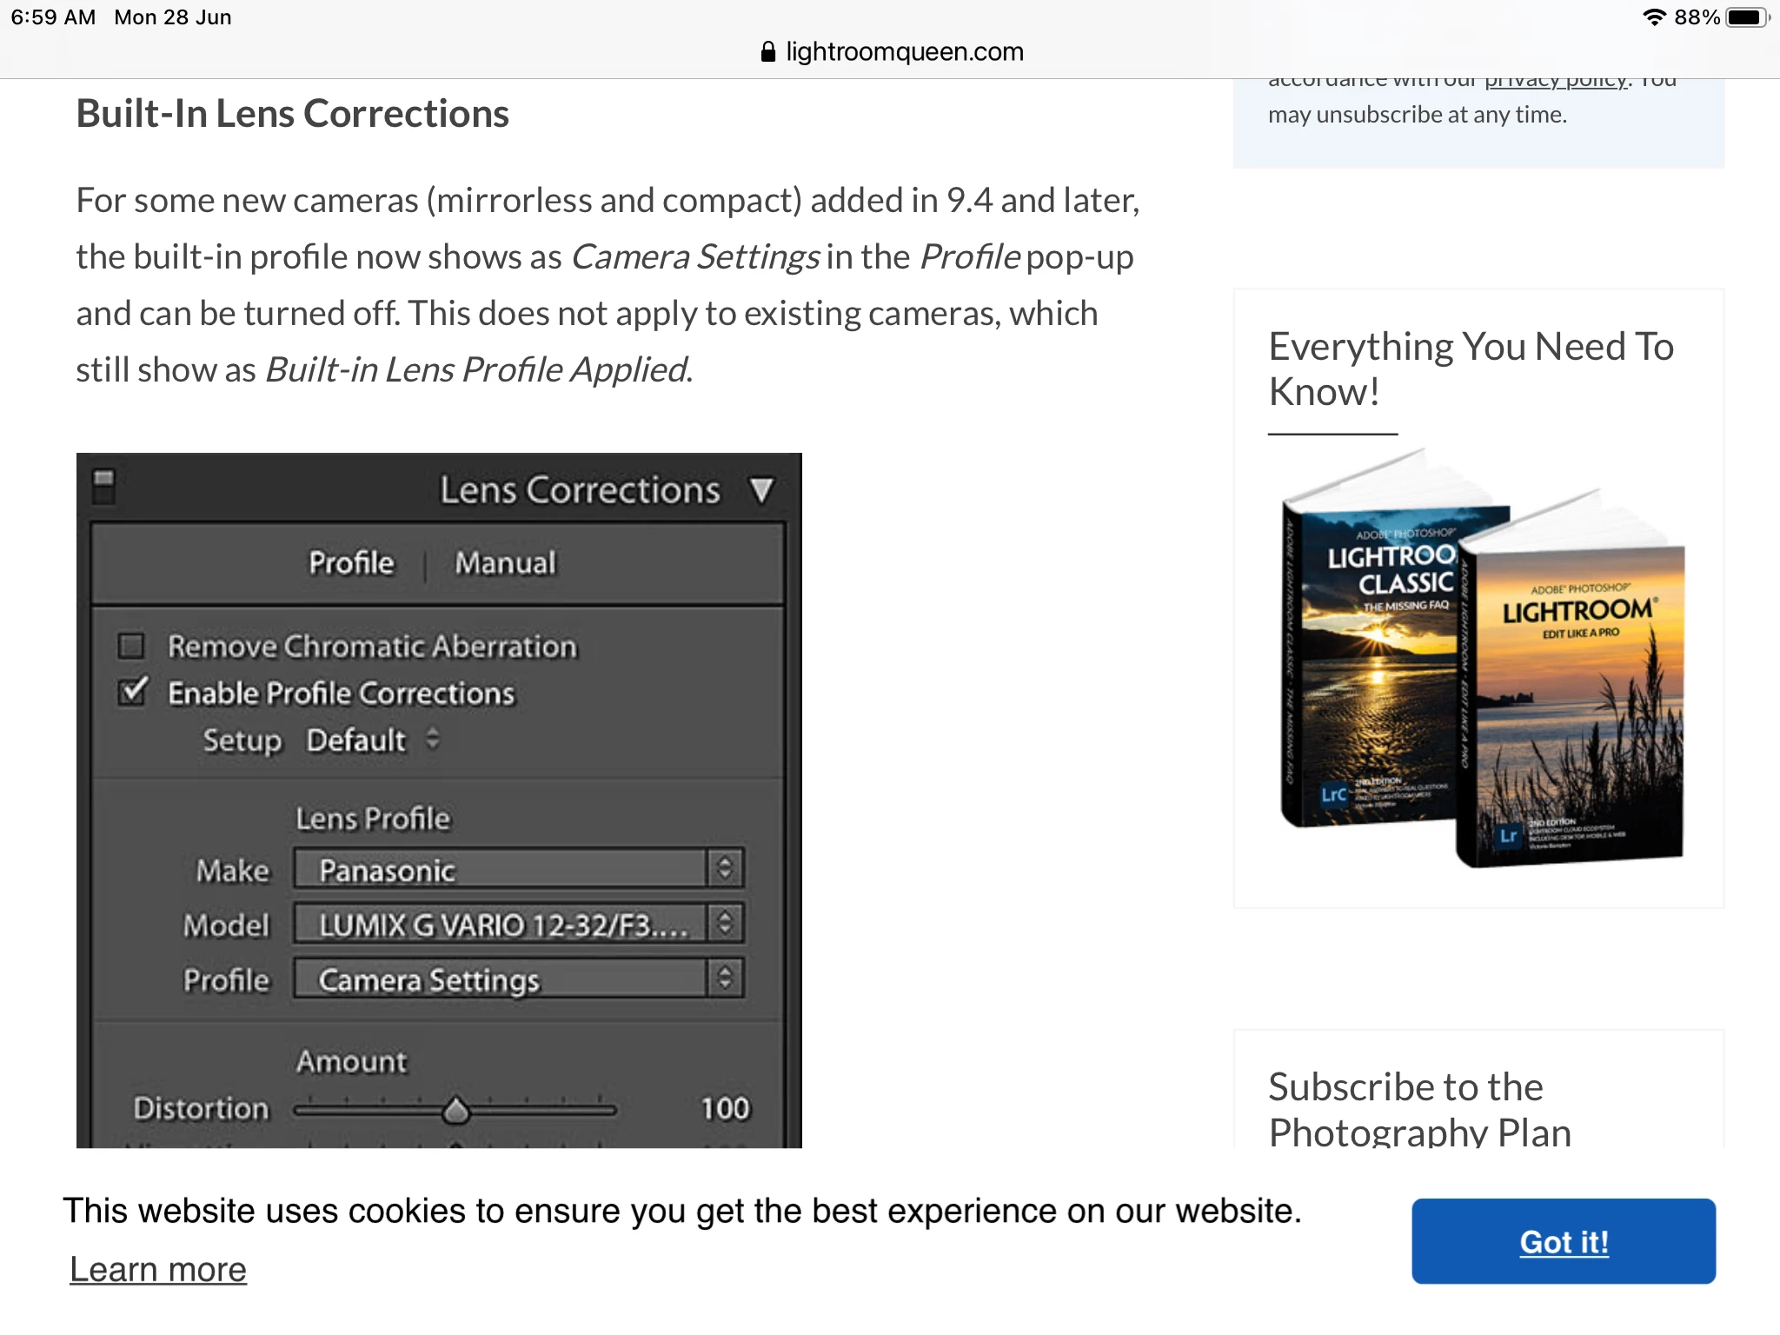
Task: Tap the Wi-Fi status icon
Action: (x=1654, y=17)
